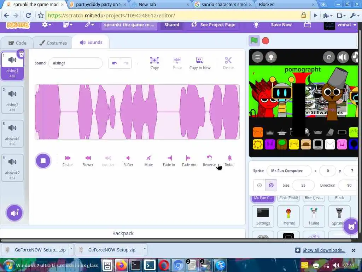Select the aising2 sound
362x272 pixels.
tap(12, 100)
